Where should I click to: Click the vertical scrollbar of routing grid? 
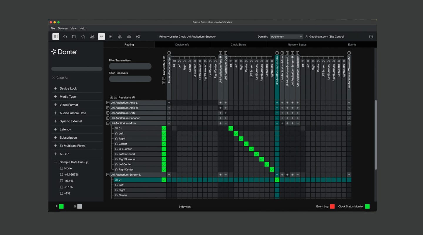[375, 135]
